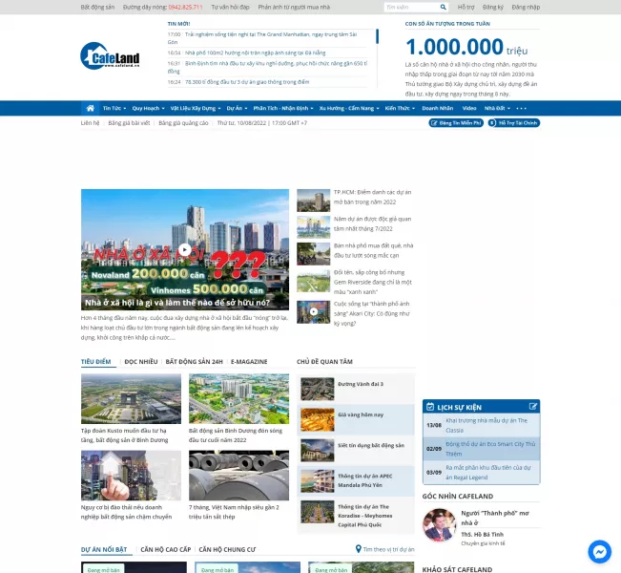The height and width of the screenshot is (573, 621).
Task: Open the Bảng giá quảng cáo link
Action: (x=183, y=123)
